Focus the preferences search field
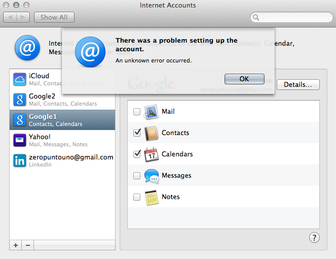The image size is (336, 259). tap(291, 17)
